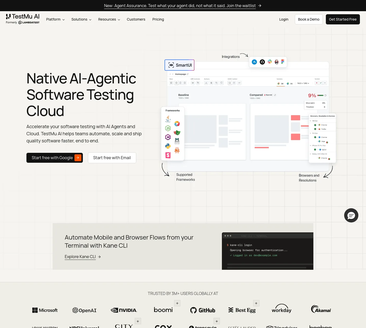Select the Puppeteer framework icon
The image size is (366, 328).
(x=177, y=141)
